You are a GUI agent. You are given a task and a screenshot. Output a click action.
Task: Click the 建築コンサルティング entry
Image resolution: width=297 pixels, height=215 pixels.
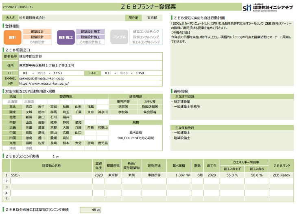click(146, 32)
